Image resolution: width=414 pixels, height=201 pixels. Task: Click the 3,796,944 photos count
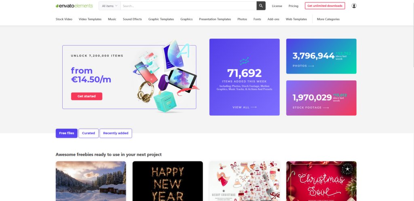[313, 55]
